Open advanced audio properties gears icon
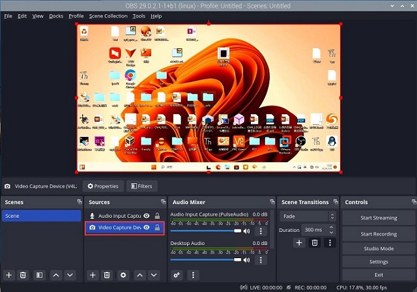 click(177, 275)
